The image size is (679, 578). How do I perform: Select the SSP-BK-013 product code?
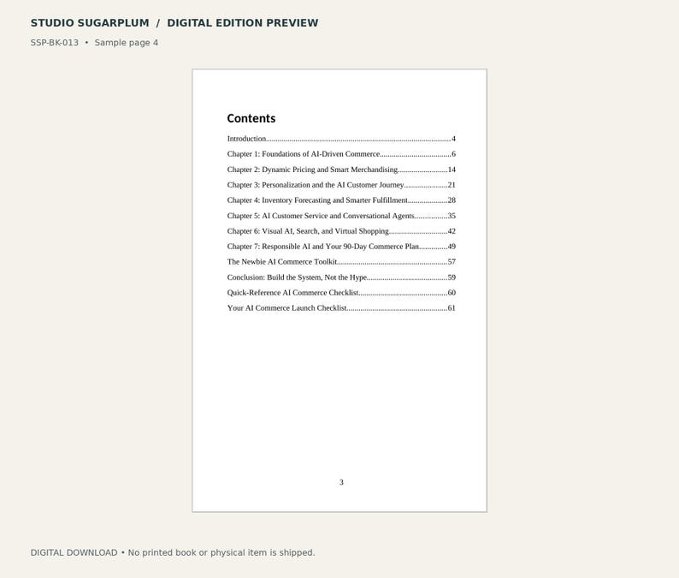point(55,43)
